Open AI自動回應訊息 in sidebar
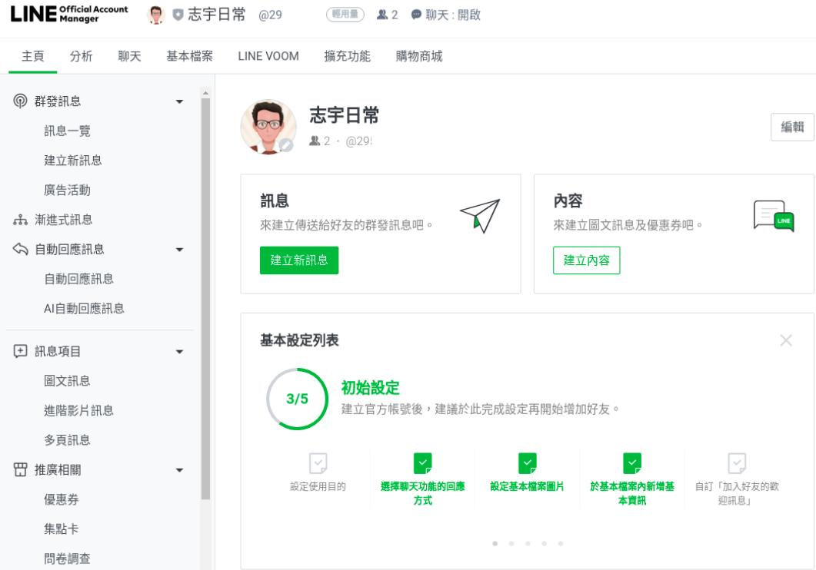This screenshot has width=816, height=570. (84, 309)
